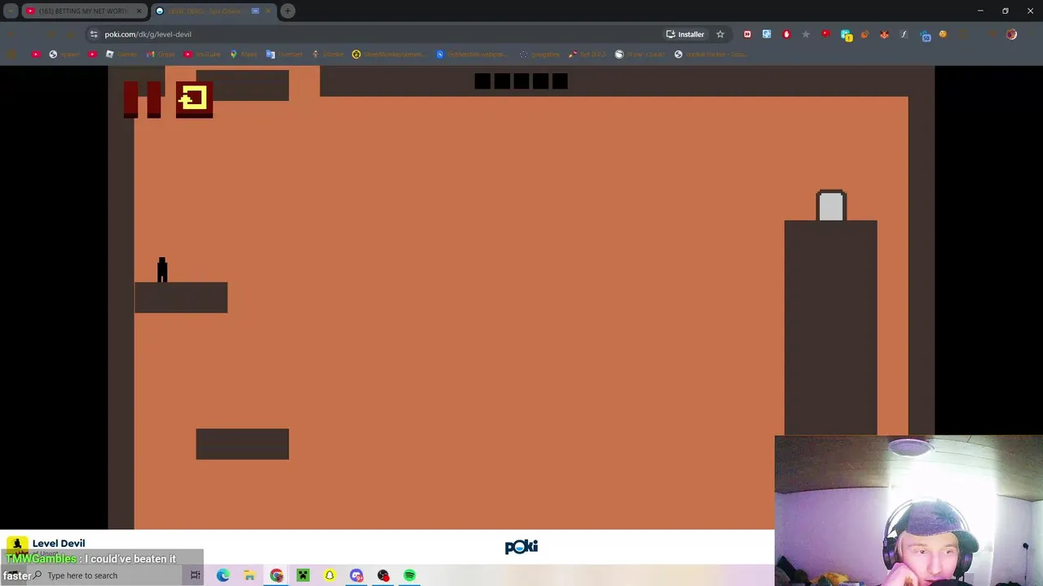Click the cookie extension icon
The height and width of the screenshot is (586, 1043).
point(943,34)
